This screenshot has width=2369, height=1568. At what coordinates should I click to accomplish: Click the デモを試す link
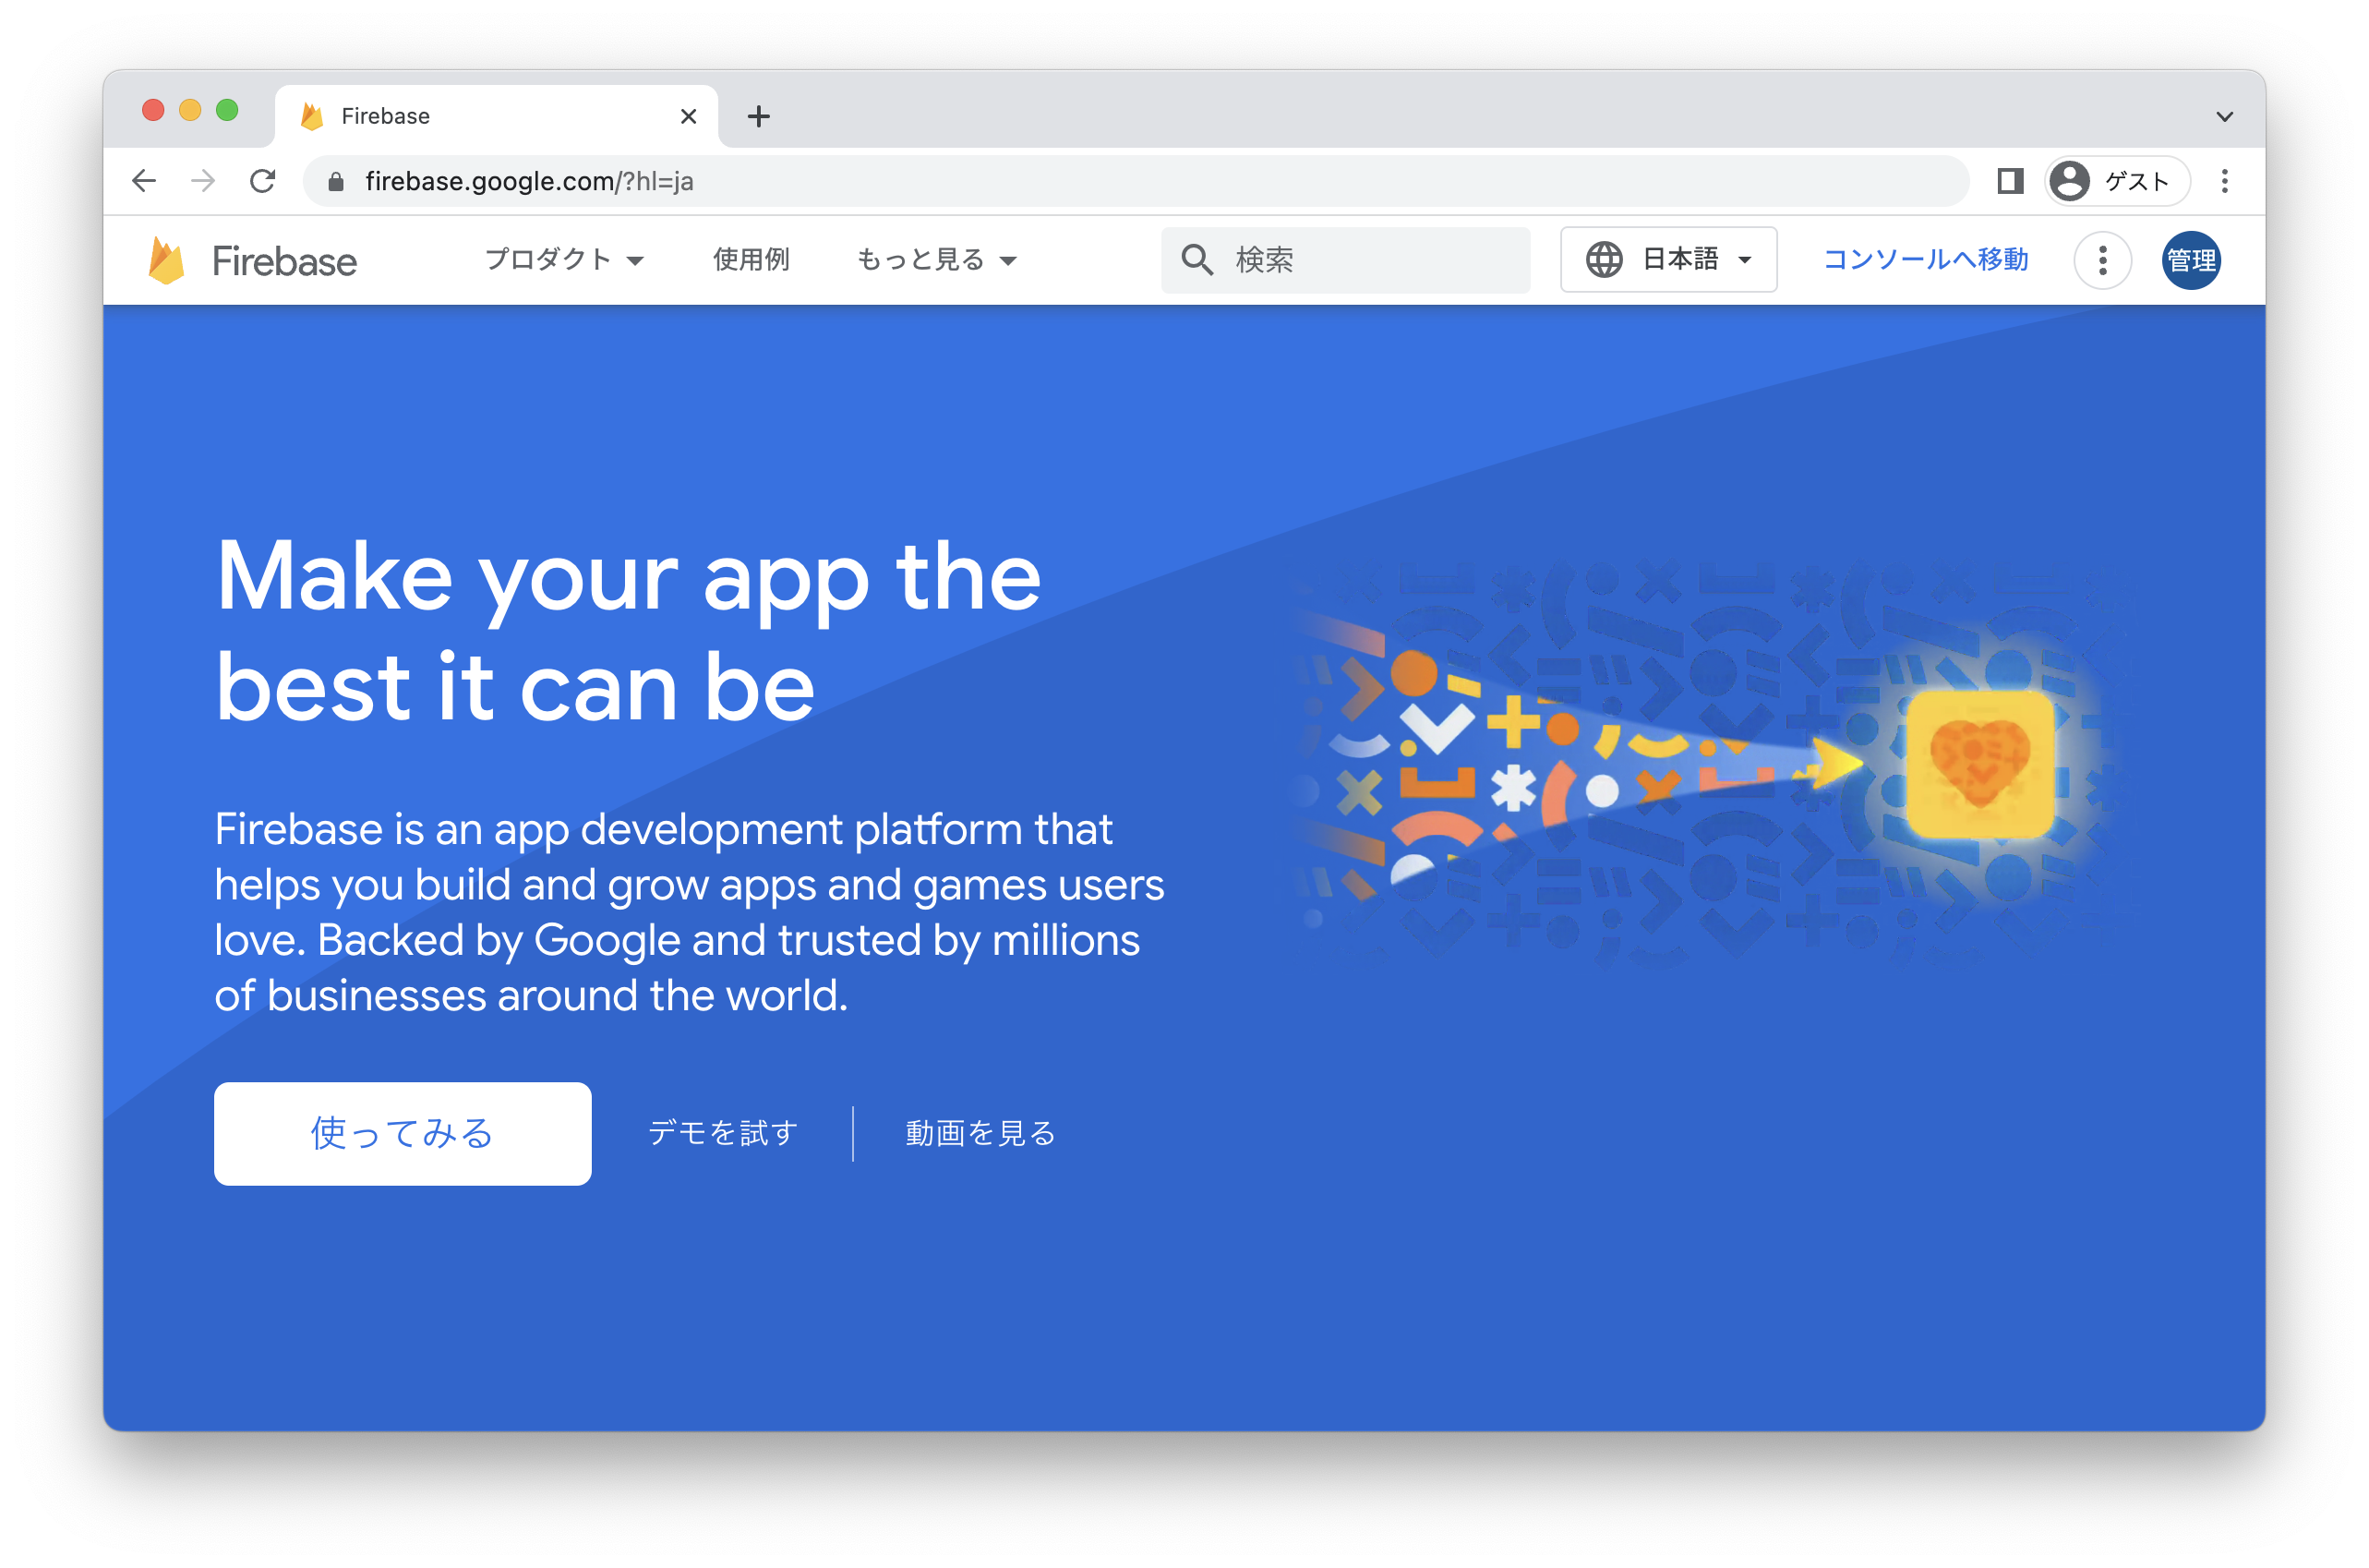[723, 1133]
